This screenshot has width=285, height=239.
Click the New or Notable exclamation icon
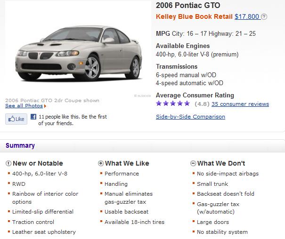(x=8, y=163)
